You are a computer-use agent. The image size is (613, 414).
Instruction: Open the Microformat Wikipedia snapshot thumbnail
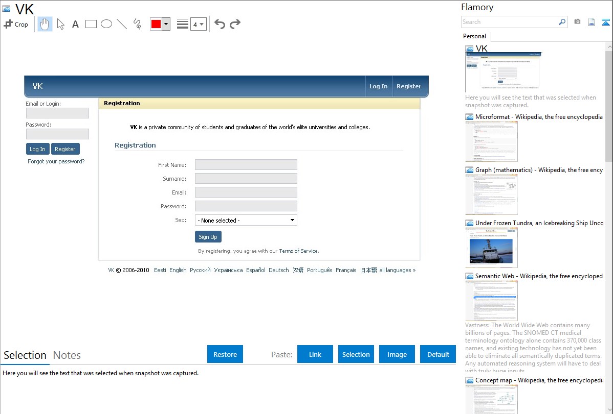pyautogui.click(x=491, y=142)
